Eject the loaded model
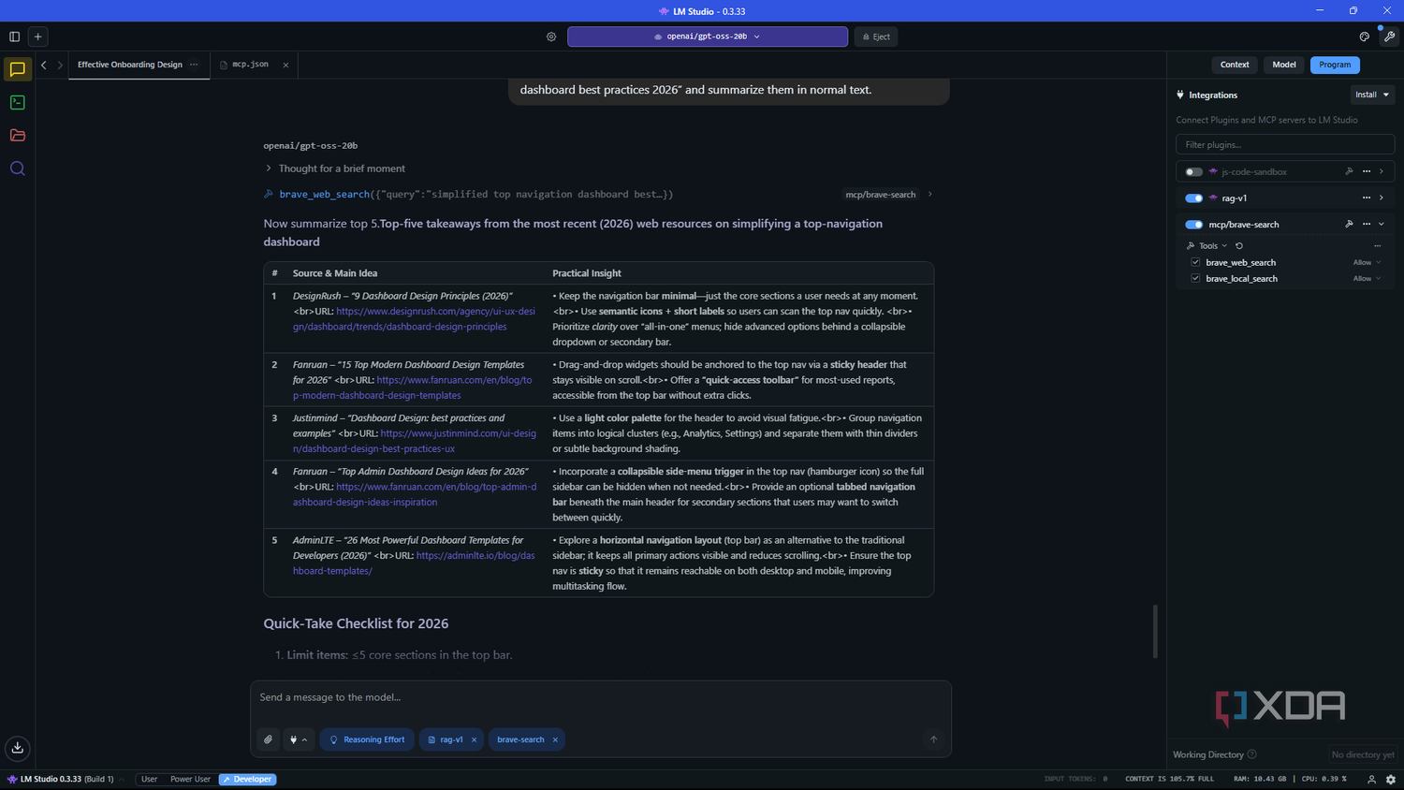The width and height of the screenshot is (1404, 790). (x=876, y=37)
